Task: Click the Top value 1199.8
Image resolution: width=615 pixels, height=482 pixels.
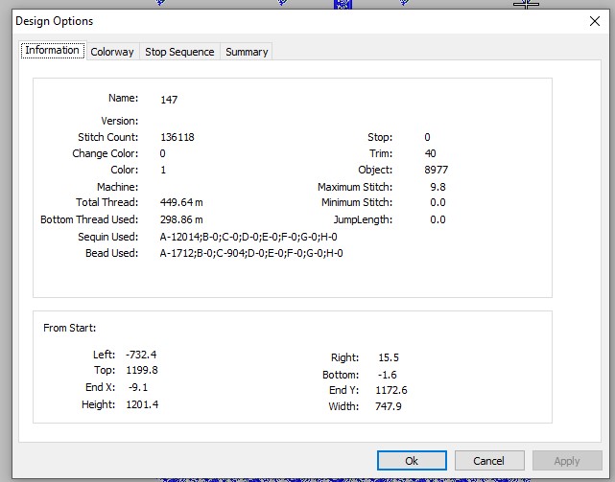Action: click(142, 370)
